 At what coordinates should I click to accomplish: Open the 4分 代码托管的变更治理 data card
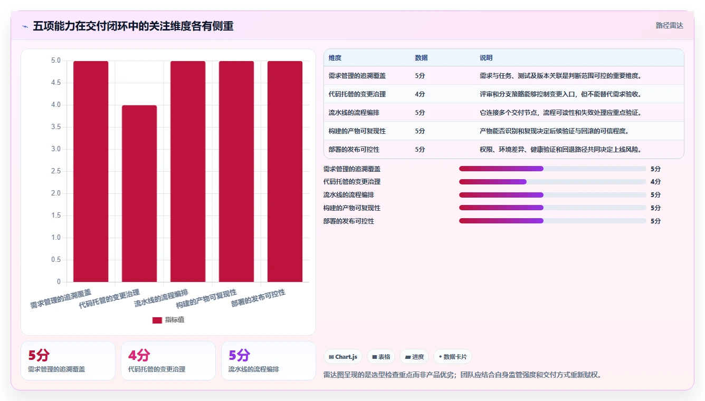click(x=168, y=360)
